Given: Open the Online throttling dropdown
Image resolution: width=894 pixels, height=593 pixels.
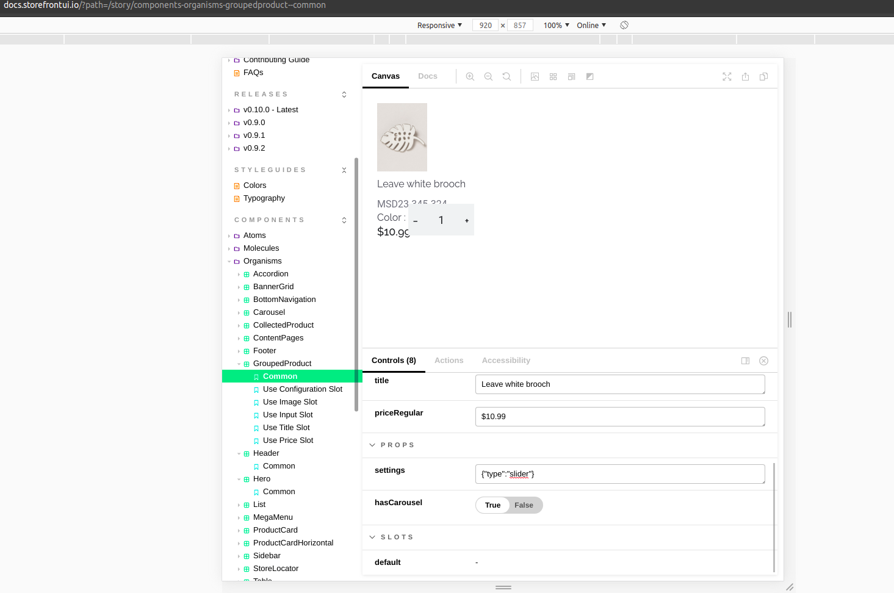Looking at the screenshot, I should tap(591, 25).
